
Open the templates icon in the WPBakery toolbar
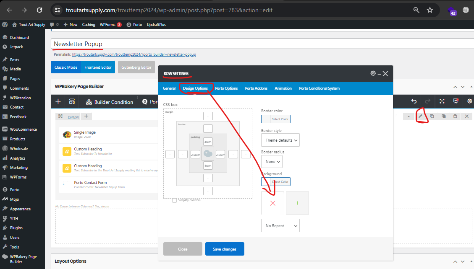[x=72, y=102]
